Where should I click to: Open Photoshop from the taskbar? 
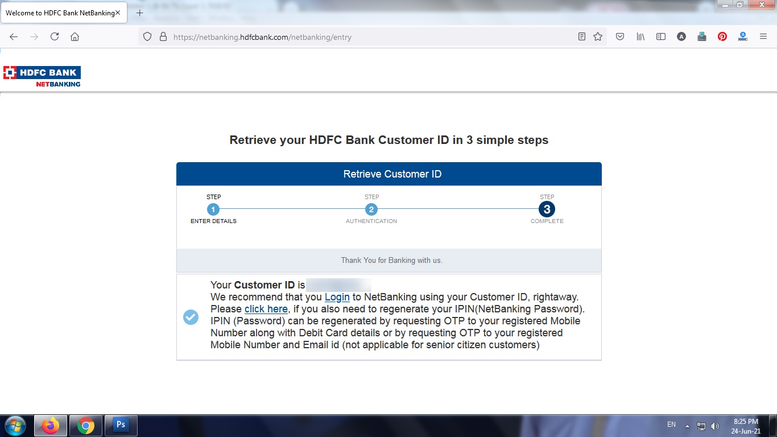[x=121, y=426]
